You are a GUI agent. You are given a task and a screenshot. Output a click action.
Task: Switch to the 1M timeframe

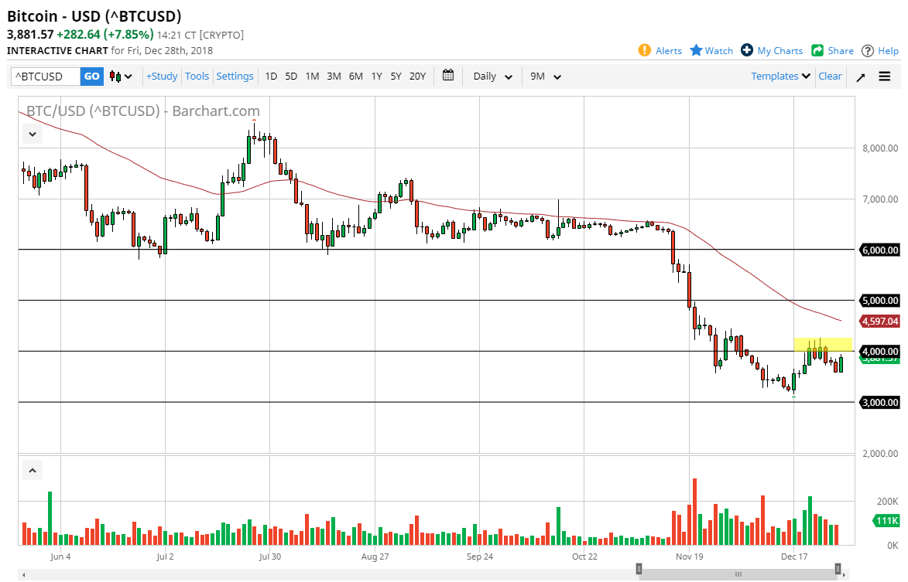(312, 77)
